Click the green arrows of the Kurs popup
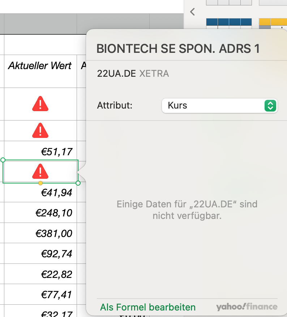 pos(270,106)
